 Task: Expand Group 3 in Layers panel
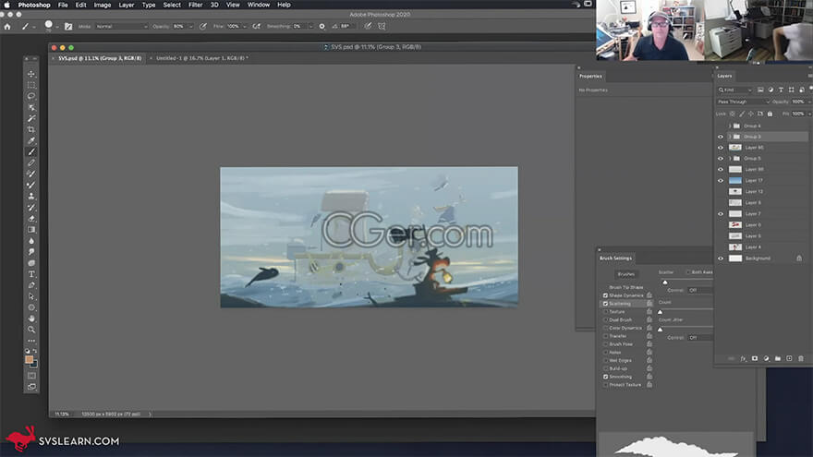coord(729,137)
